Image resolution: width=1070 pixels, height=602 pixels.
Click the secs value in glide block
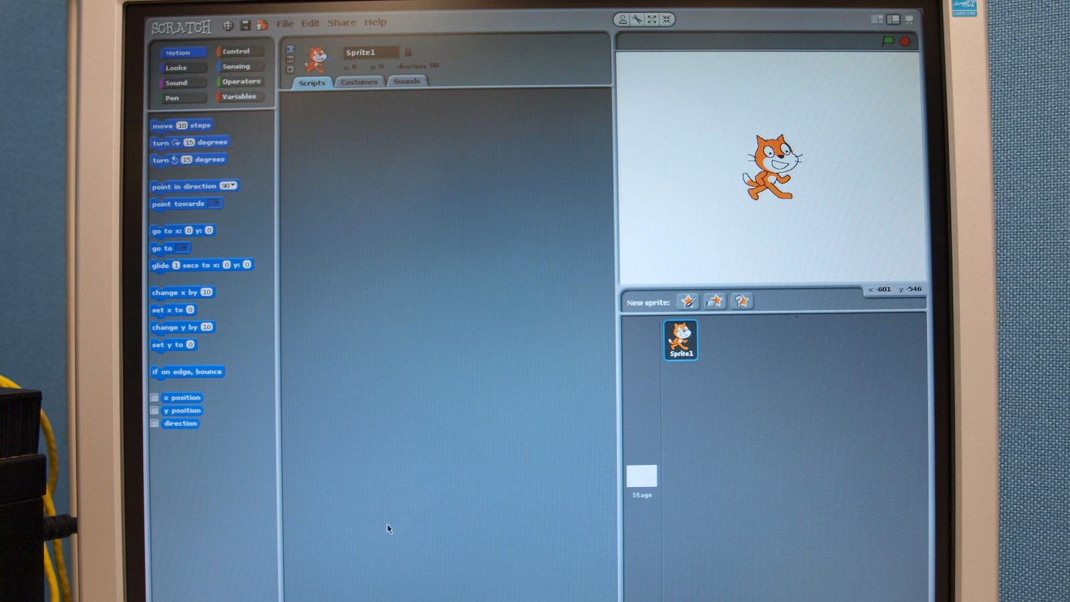[x=176, y=266]
